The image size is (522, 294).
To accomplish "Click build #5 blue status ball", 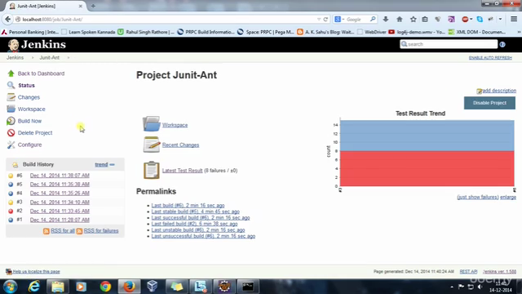I will coord(11,185).
